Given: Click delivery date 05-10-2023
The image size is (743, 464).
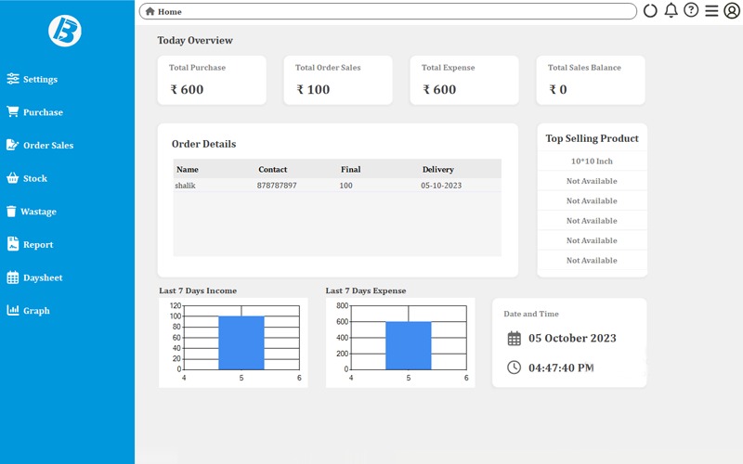Looking at the screenshot, I should [441, 185].
